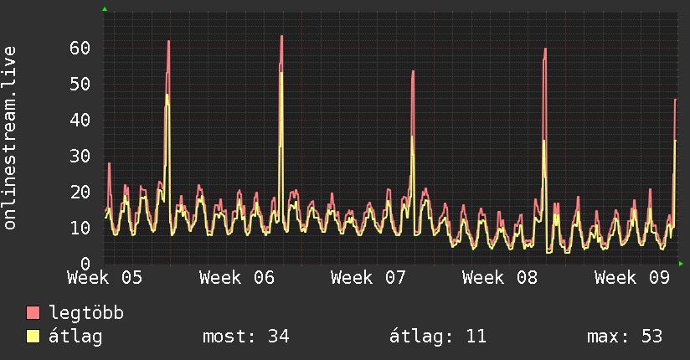Click the 'Week 09' axis label
The height and width of the screenshot is (360, 690).
(x=632, y=278)
